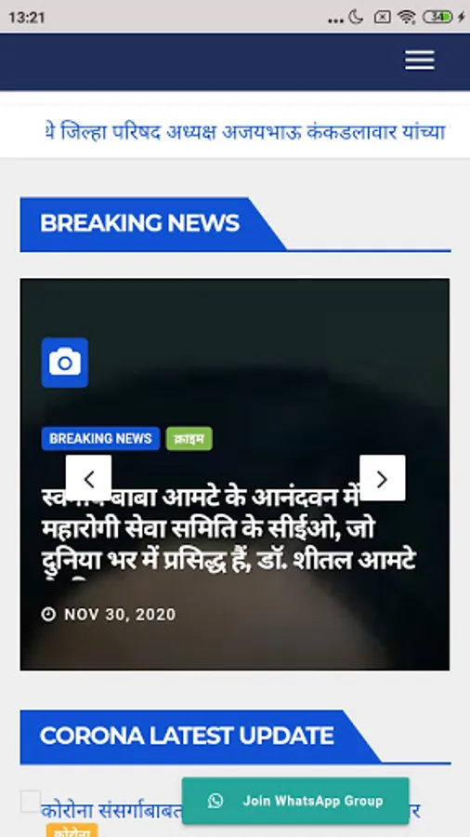Click Join WhatsApp Group button

coord(295,801)
